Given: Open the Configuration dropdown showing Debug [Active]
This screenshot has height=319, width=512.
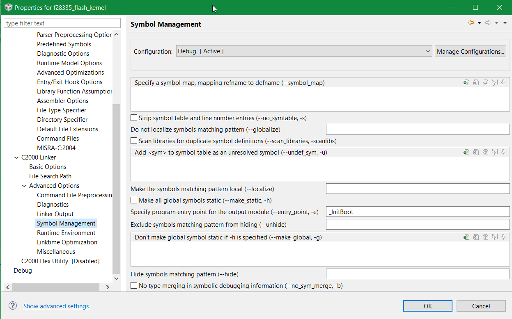Looking at the screenshot, I should pos(304,51).
